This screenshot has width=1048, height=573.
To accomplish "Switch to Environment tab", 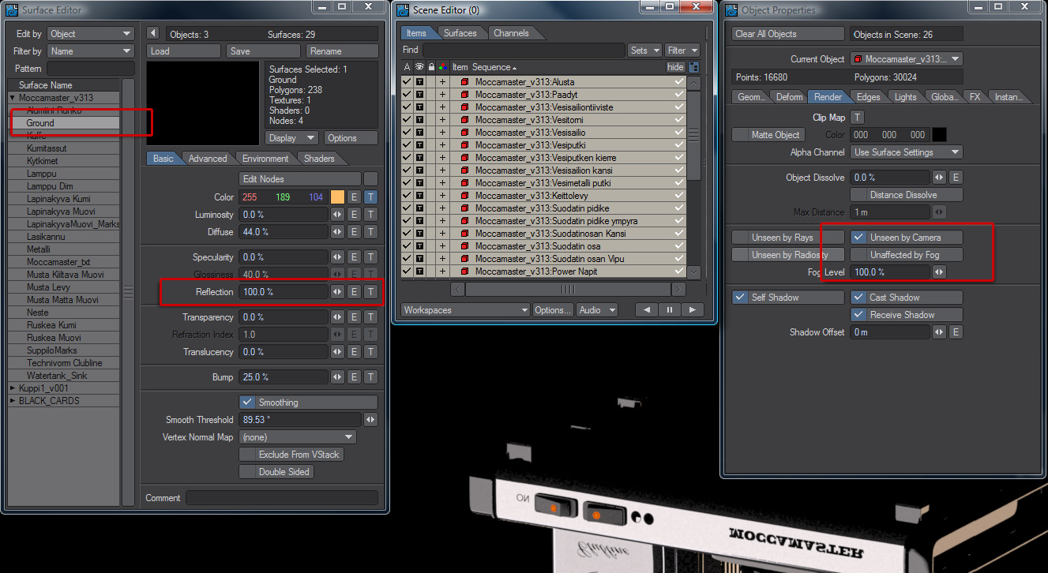I will [265, 159].
